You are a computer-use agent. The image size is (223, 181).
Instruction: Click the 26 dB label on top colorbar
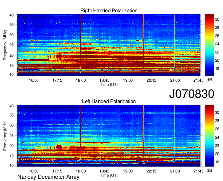tap(217, 36)
